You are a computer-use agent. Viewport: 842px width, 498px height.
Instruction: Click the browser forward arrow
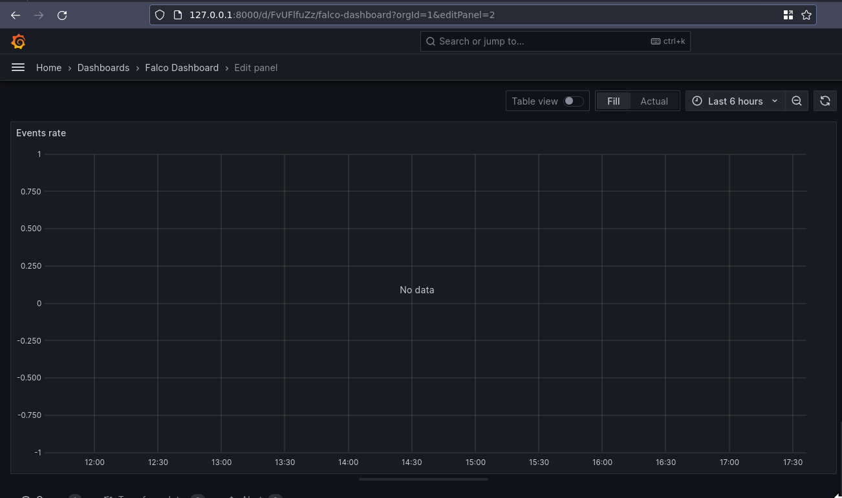click(x=39, y=15)
